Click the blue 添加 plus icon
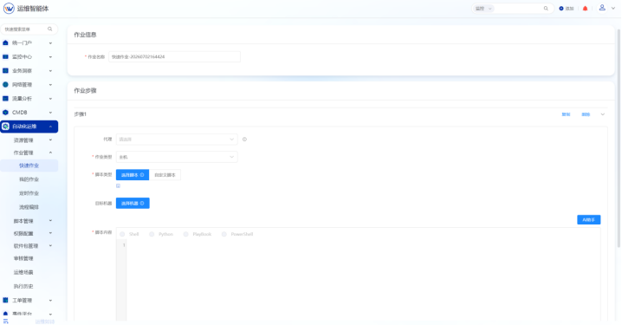Viewport: 622px width, 325px height. click(561, 9)
